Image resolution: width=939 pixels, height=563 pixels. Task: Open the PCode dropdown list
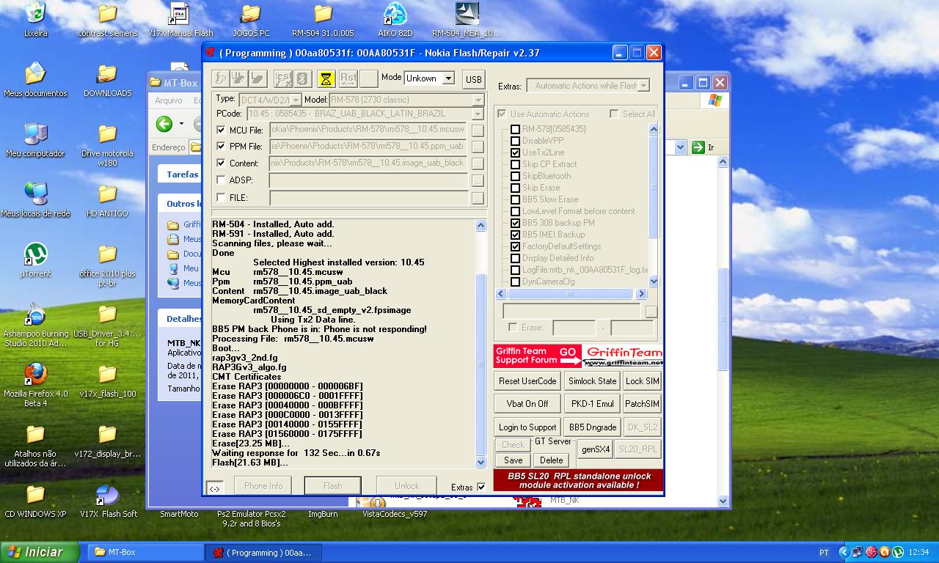tap(478, 114)
